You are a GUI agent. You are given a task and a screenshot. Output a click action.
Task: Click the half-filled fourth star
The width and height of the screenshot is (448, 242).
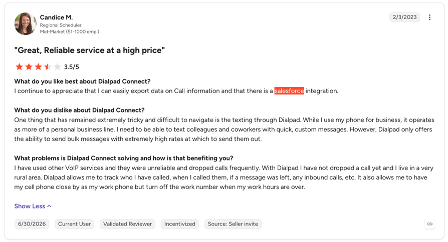point(48,66)
